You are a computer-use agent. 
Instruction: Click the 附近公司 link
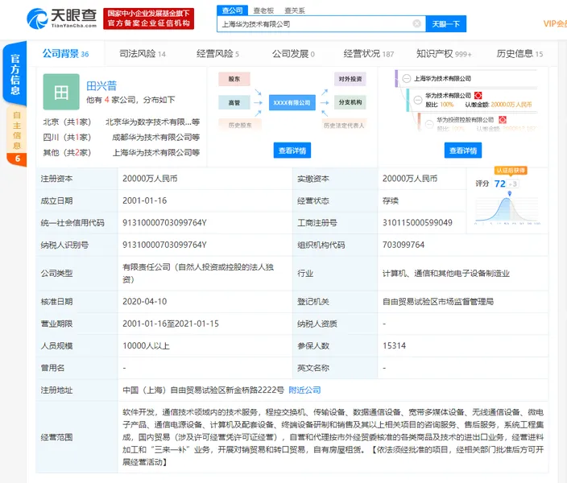(304, 390)
